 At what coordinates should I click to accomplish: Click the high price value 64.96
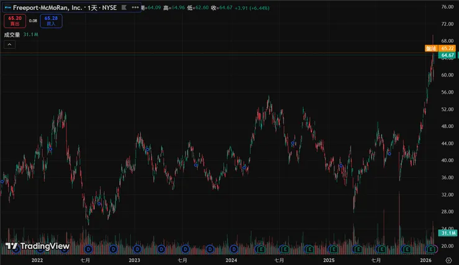(x=178, y=7)
